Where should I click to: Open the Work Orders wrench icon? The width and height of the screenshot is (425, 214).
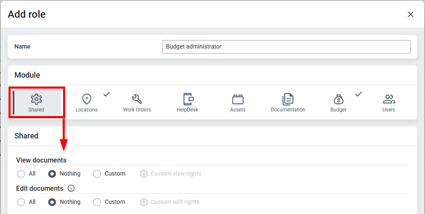point(137,99)
